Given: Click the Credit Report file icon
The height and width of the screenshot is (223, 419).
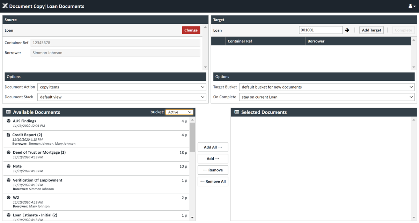Looking at the screenshot, I should [8, 135].
